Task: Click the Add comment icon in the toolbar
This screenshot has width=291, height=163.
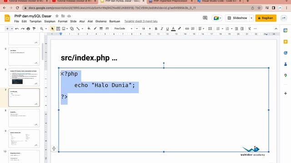Action: tap(193, 29)
